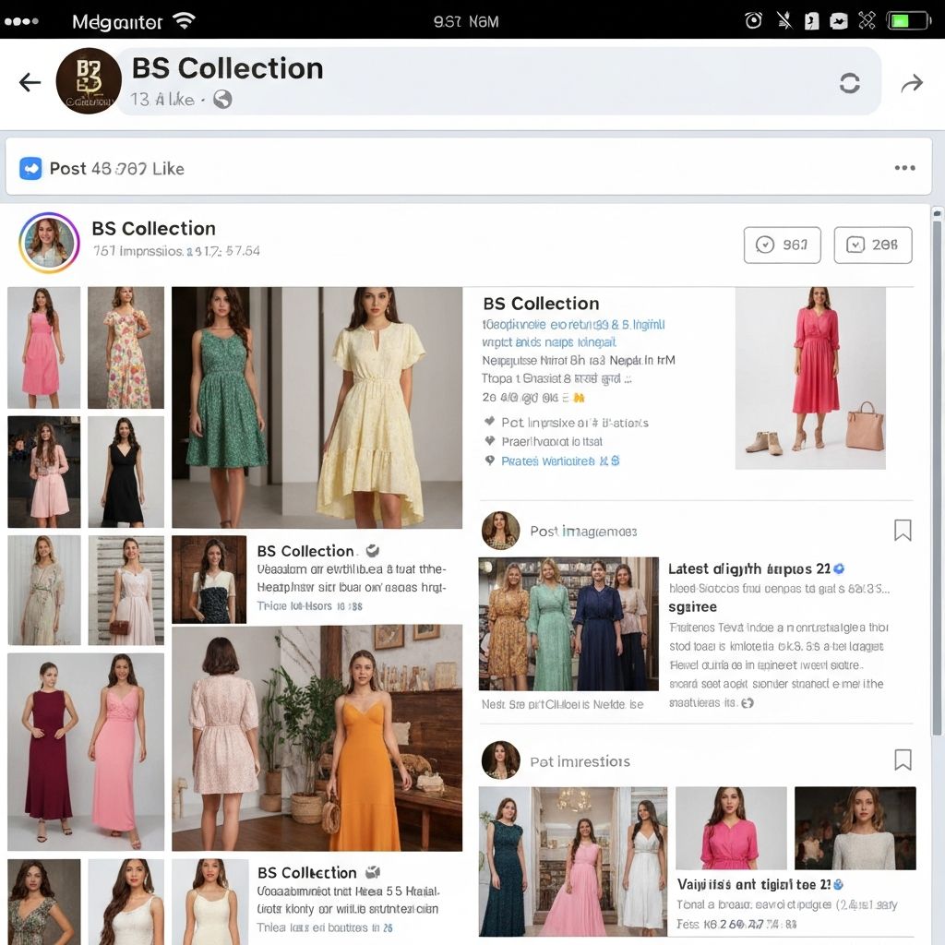Screen dimensions: 945x945
Task: Open BS Collection title in header
Action: point(227,68)
